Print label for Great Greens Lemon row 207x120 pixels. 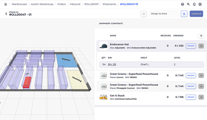coord(201,76)
